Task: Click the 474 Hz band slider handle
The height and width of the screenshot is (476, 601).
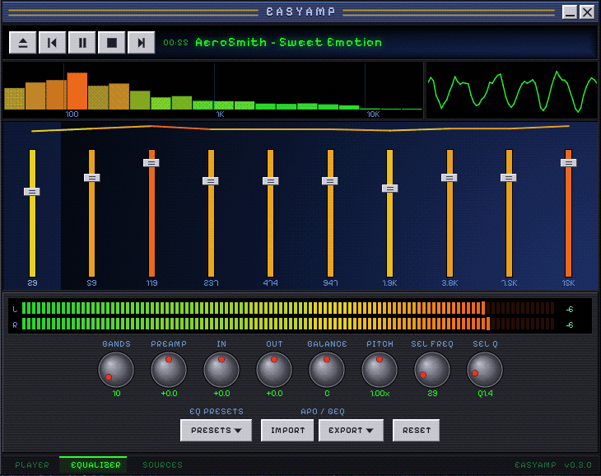Action: tap(271, 181)
